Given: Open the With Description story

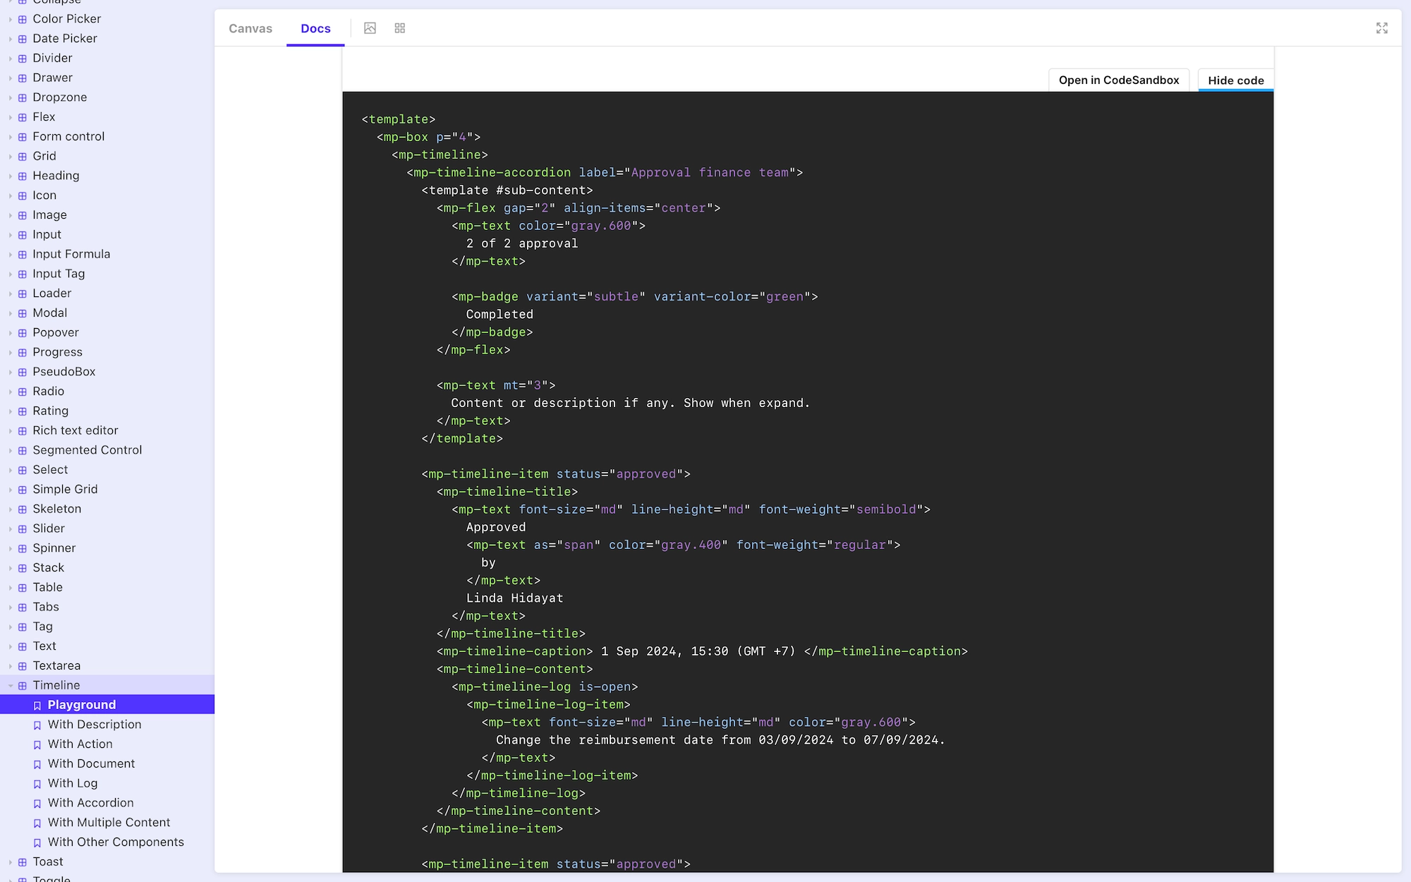Looking at the screenshot, I should 95,725.
